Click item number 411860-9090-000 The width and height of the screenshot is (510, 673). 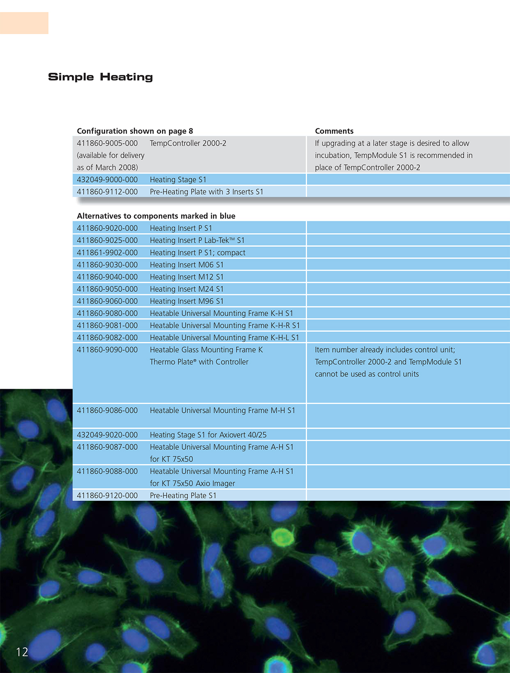(x=107, y=350)
